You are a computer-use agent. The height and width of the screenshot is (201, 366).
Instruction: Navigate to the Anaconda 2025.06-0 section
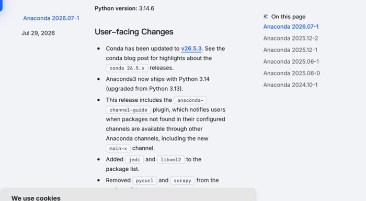(x=292, y=73)
